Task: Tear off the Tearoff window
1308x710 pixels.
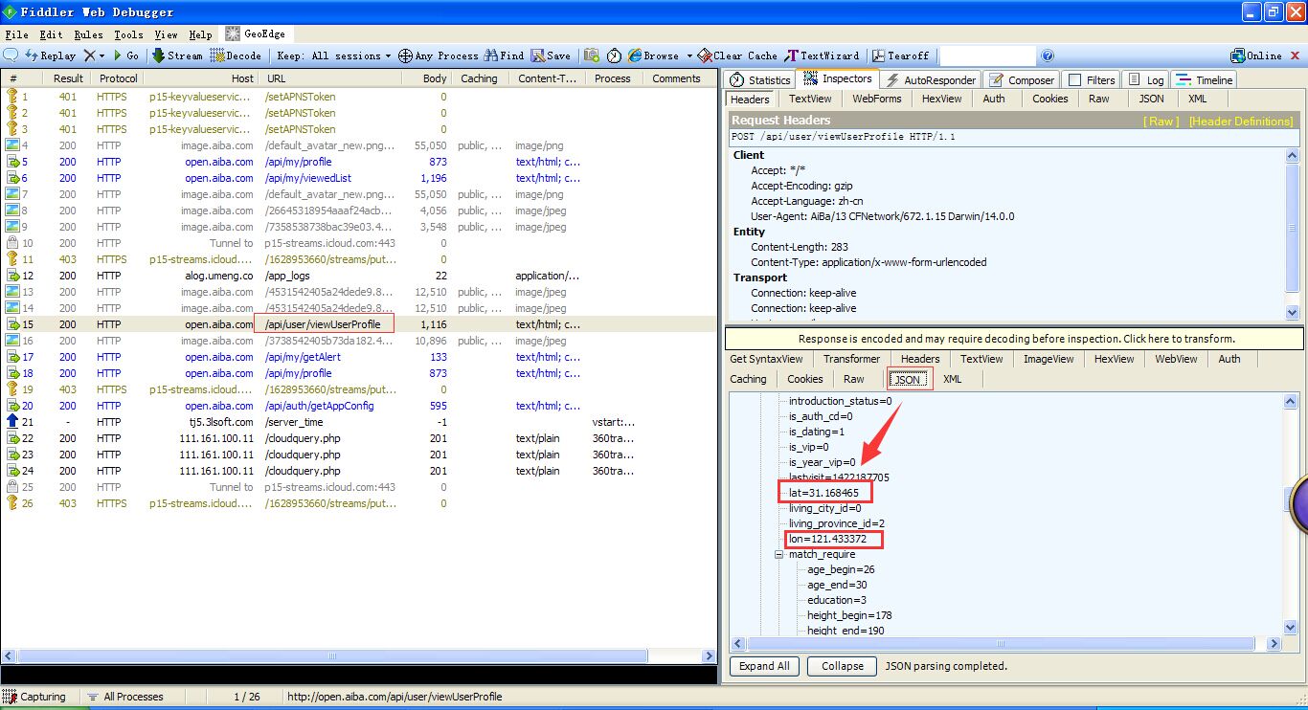Action: [900, 55]
